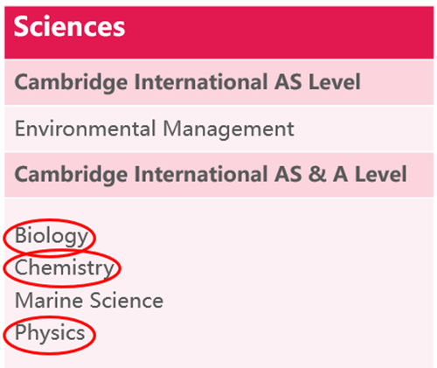
Task: Open the Biology subject link
Action: click(52, 236)
